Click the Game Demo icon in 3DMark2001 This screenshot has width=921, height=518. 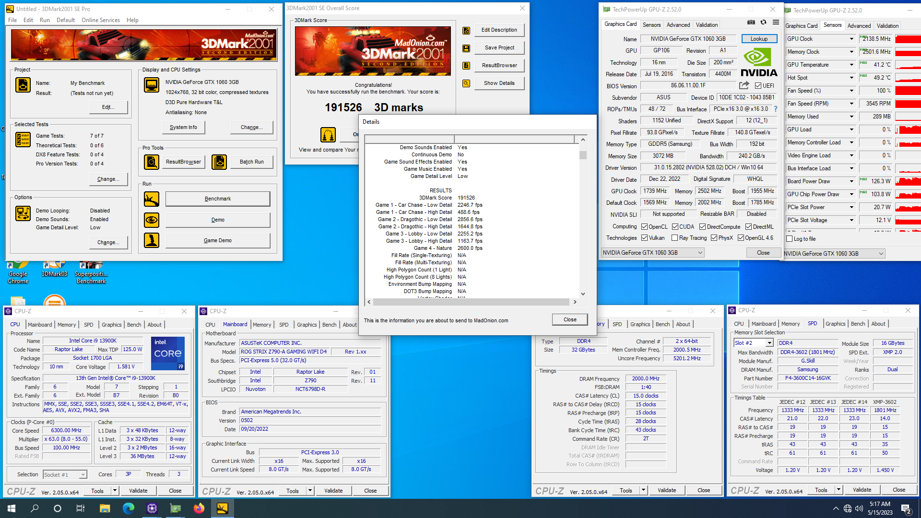152,240
